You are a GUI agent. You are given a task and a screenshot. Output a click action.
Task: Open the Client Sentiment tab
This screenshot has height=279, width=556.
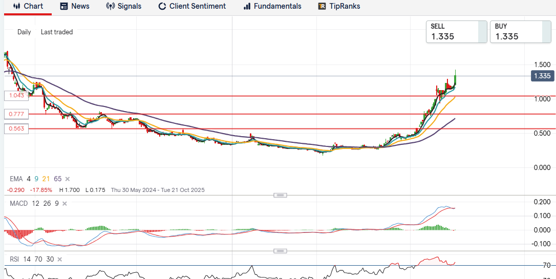pos(191,6)
